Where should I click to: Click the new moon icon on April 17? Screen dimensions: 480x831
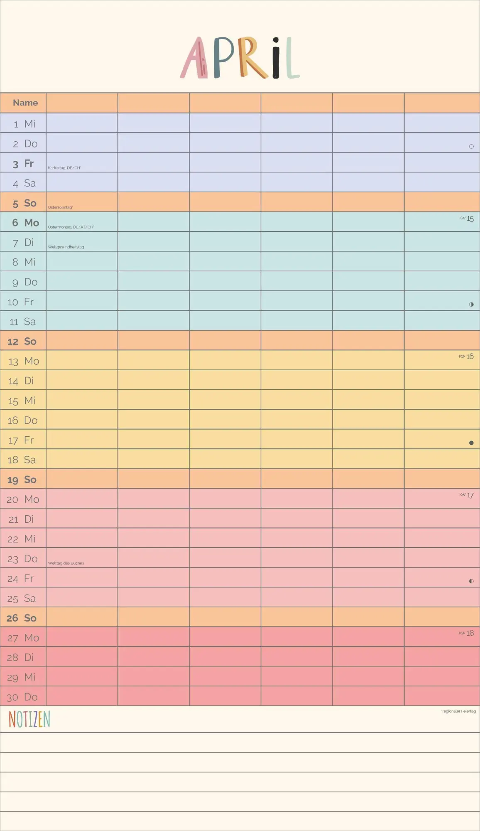coord(471,443)
